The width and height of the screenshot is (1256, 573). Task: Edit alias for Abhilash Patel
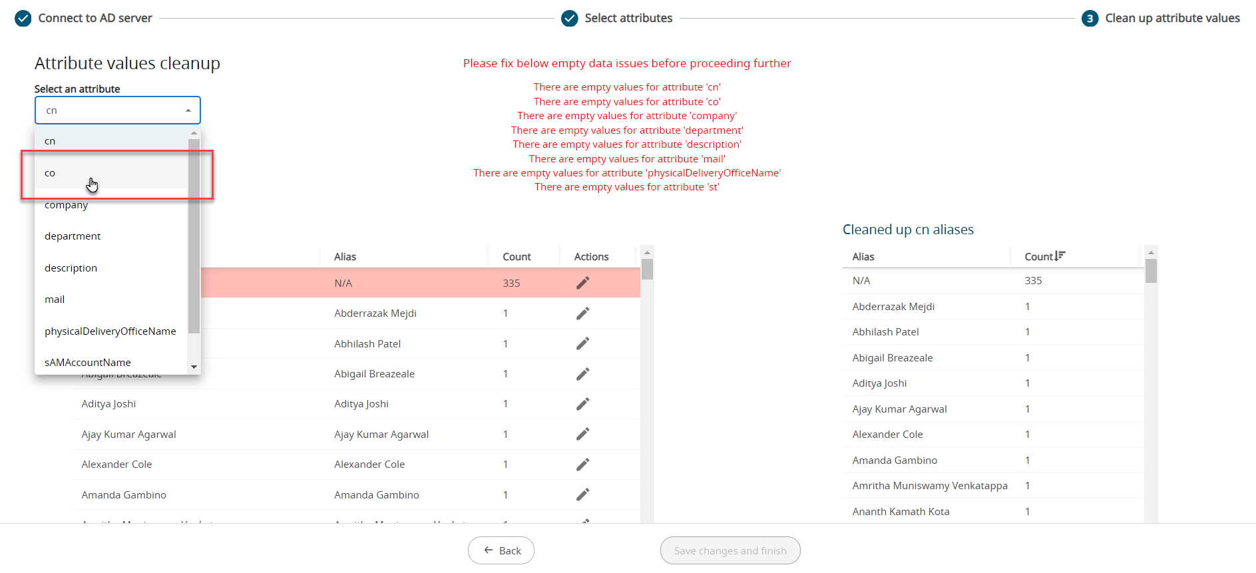[x=582, y=343]
